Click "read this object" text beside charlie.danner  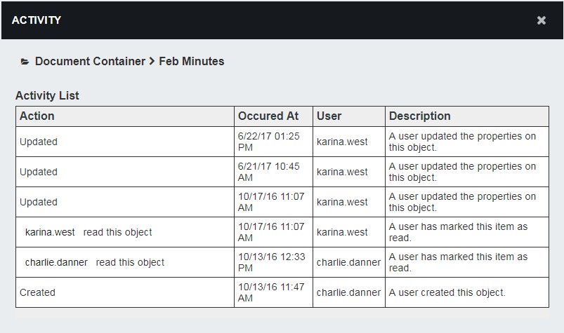130,262
